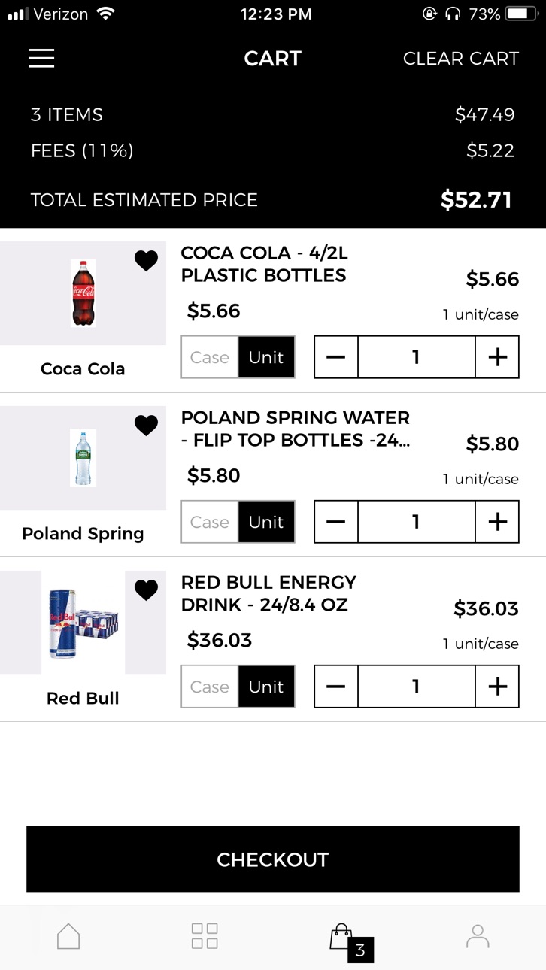Select Case for Poland Spring Water
546x970 pixels.
210,522
